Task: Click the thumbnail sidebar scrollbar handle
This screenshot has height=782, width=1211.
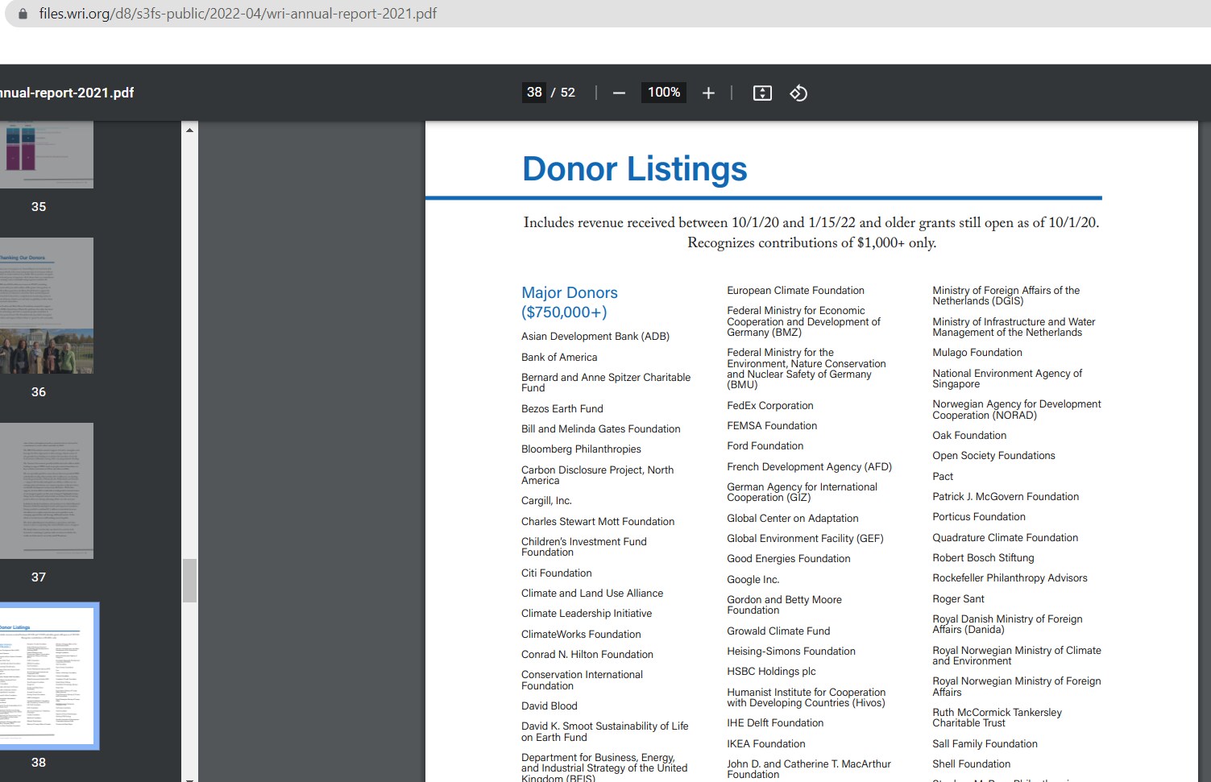Action: (x=189, y=580)
